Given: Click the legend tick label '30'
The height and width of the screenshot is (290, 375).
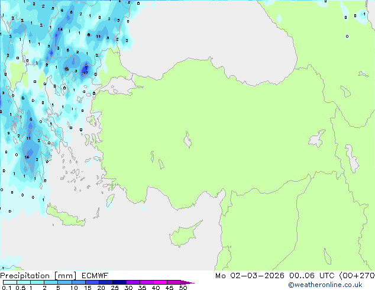Looking at the screenshot, I should point(128,288).
